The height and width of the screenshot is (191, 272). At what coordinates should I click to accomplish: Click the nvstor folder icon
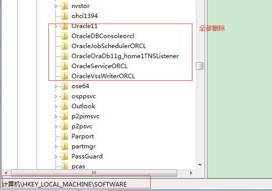(x=64, y=6)
